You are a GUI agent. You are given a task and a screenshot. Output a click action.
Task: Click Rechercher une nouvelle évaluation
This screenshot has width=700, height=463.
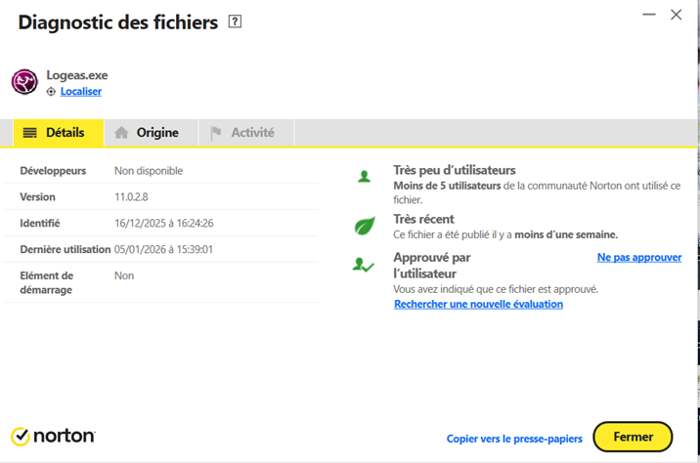coord(478,304)
